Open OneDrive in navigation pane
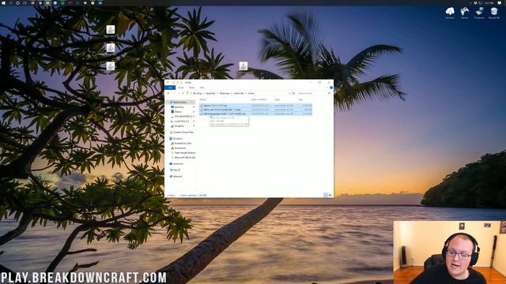Viewport: 506px width, 284px height. [177, 164]
